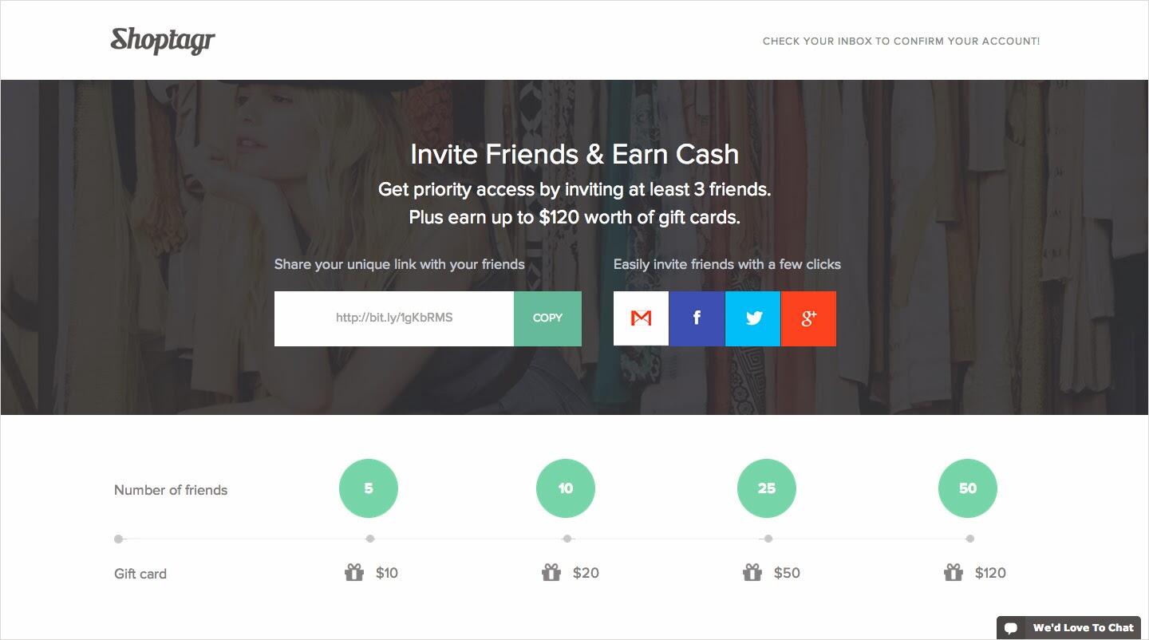The height and width of the screenshot is (640, 1149).
Task: Share via the Google Plus icon
Action: (x=808, y=318)
